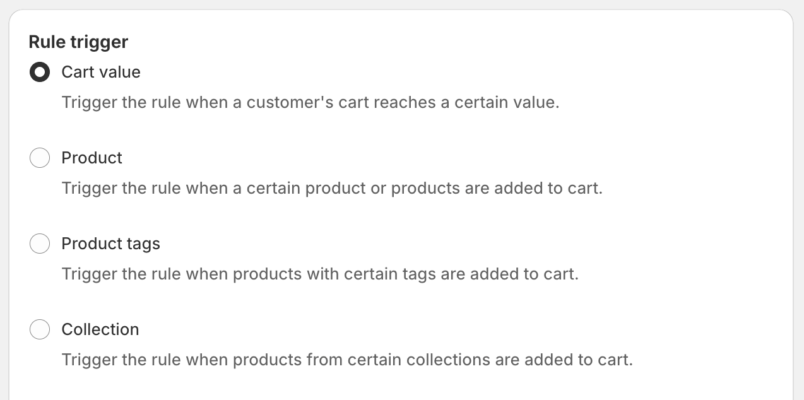Click the "Product" option label
Viewport: 804px width, 400px height.
(92, 158)
